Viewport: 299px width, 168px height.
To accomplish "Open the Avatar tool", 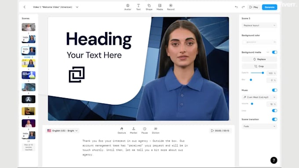I will 128,7.
